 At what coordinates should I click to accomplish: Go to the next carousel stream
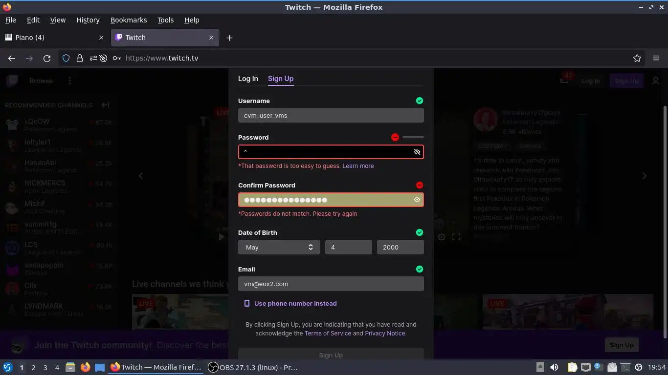pos(644,176)
